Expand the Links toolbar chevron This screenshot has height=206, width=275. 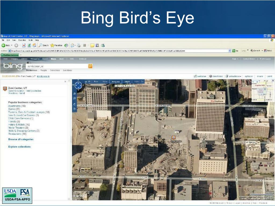248,50
